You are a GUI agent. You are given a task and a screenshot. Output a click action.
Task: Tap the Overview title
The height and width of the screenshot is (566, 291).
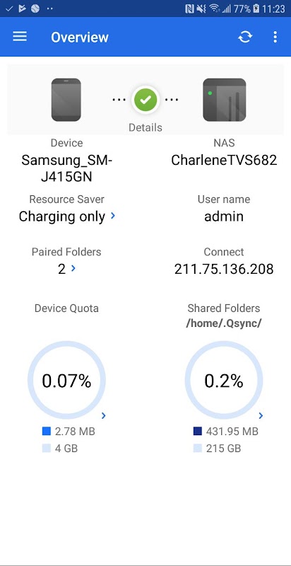click(x=80, y=37)
